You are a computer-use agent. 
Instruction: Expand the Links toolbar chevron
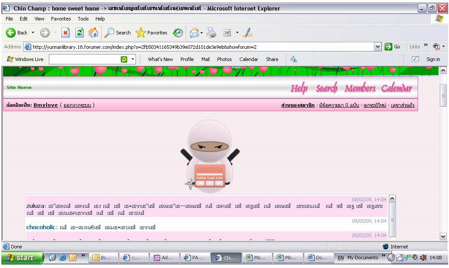pyautogui.click(x=426, y=44)
